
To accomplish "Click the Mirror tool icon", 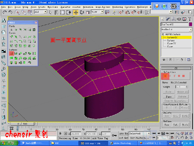I will tap(177, 12).
